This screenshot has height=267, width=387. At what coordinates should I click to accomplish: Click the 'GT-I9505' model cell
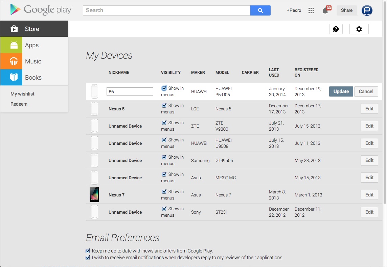pyautogui.click(x=224, y=160)
